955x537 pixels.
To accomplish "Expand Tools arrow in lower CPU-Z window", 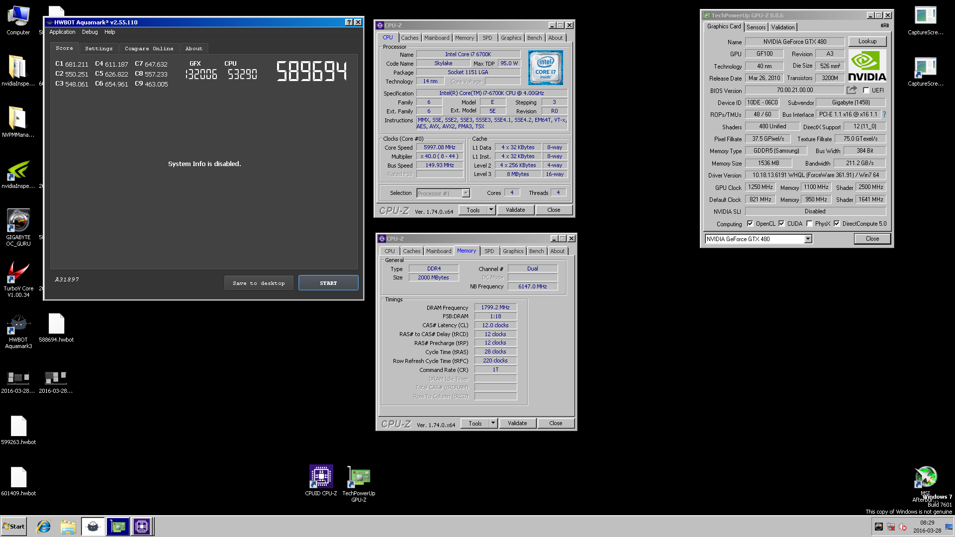I will point(493,423).
